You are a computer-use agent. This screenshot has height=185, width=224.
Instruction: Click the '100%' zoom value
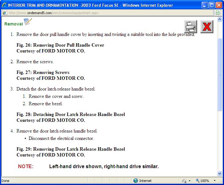click(205, 181)
